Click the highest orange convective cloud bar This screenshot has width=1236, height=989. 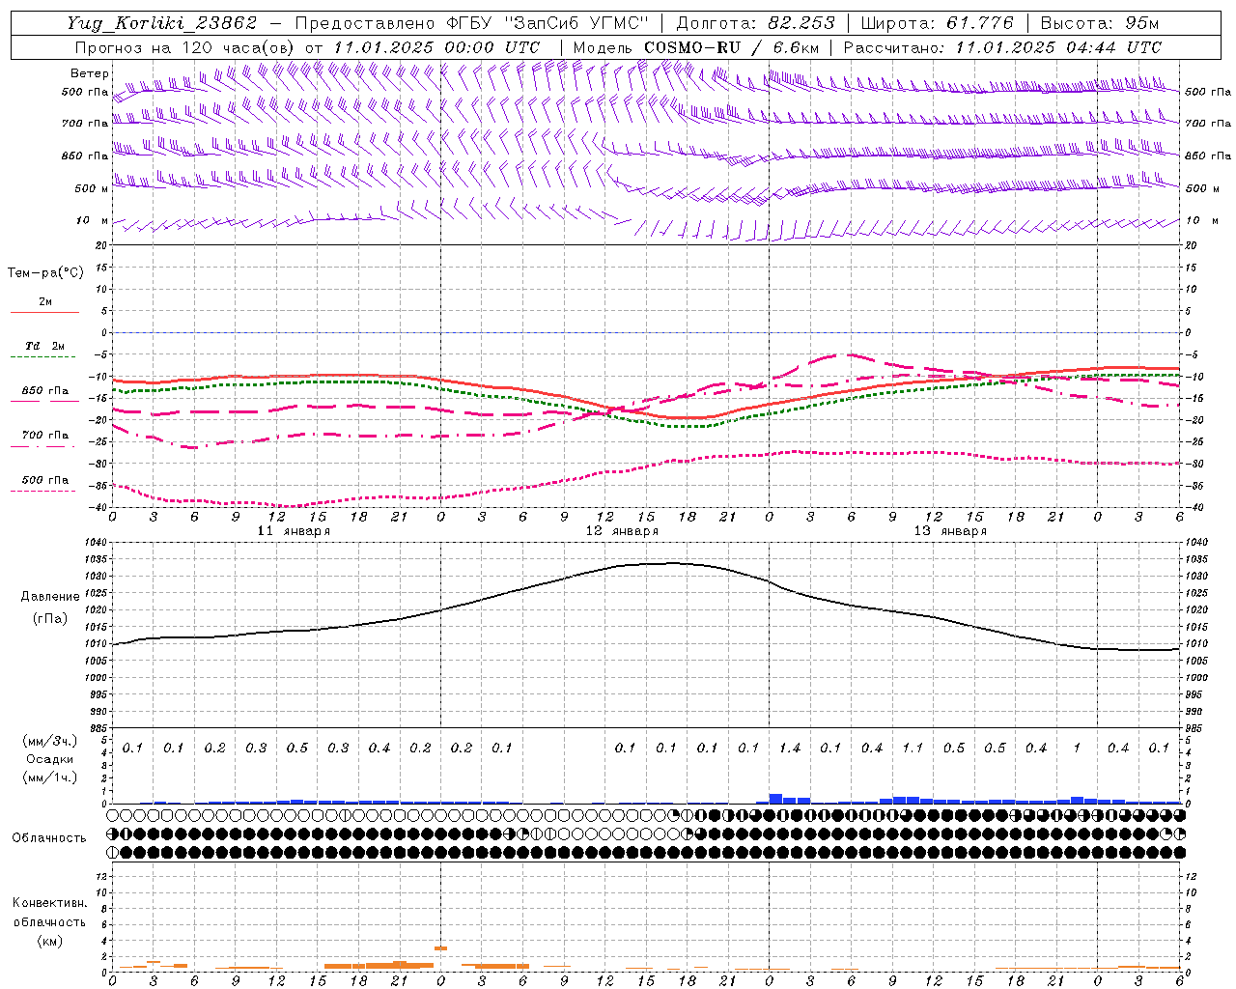click(x=440, y=948)
